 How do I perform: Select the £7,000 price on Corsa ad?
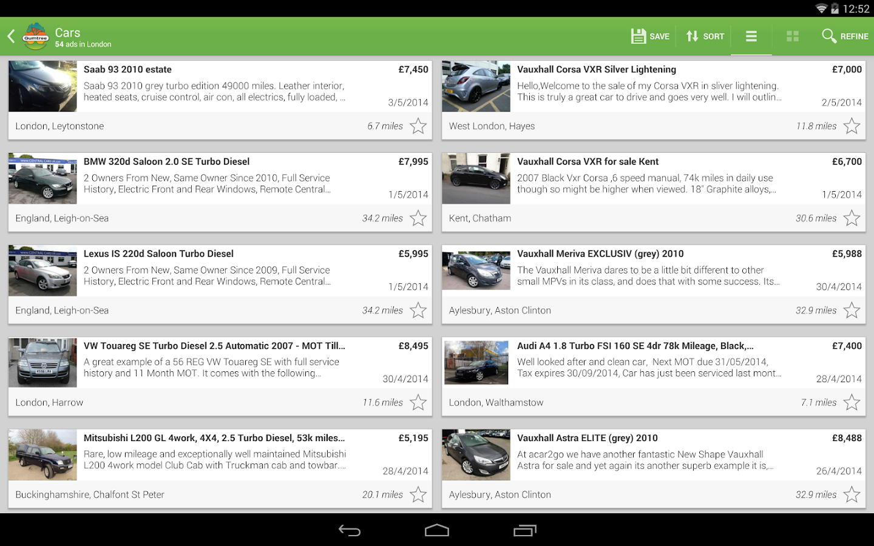click(847, 70)
